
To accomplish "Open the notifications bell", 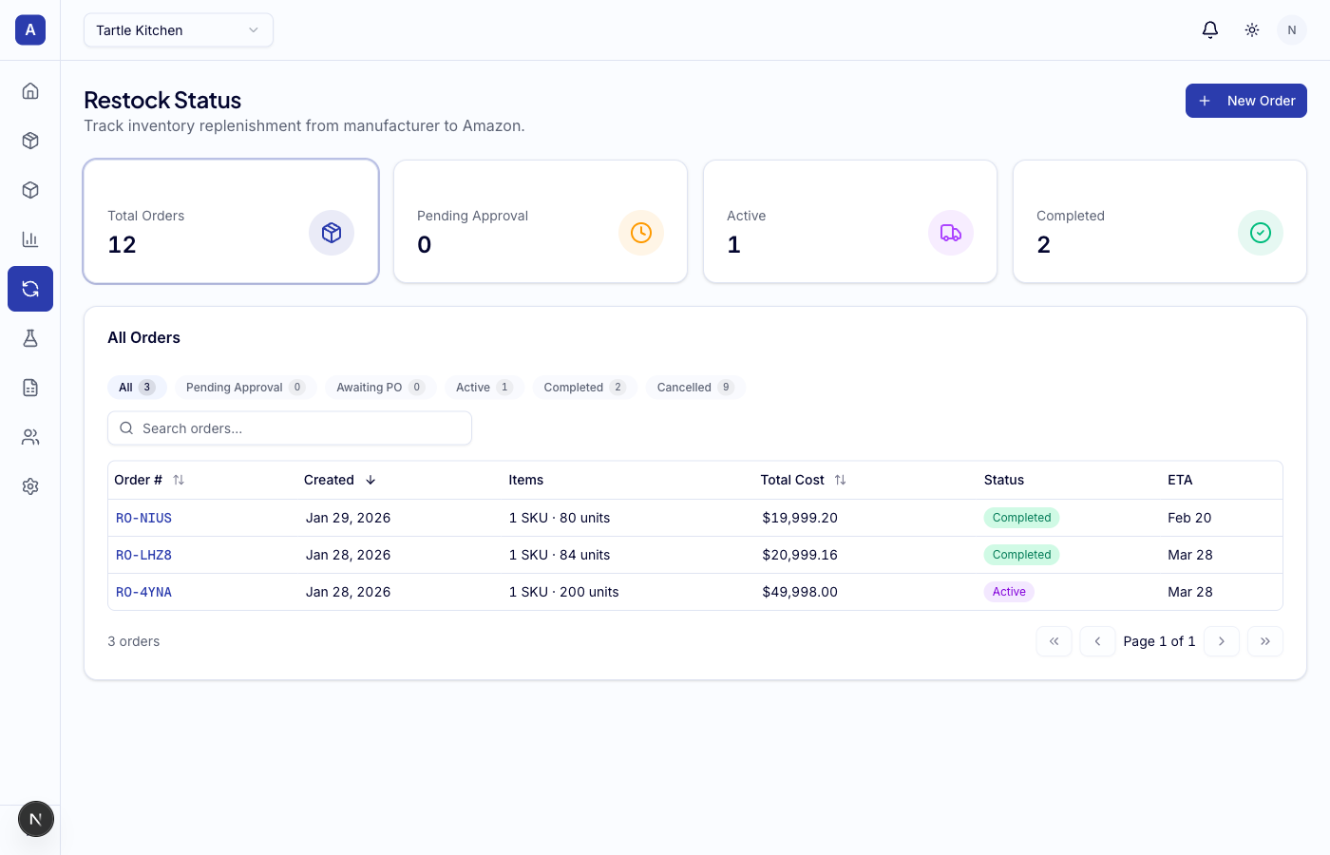I will coord(1209,29).
